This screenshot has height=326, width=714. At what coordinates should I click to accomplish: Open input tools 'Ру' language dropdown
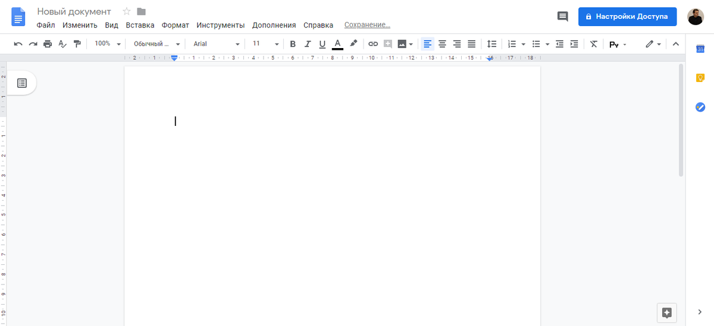[x=618, y=44]
